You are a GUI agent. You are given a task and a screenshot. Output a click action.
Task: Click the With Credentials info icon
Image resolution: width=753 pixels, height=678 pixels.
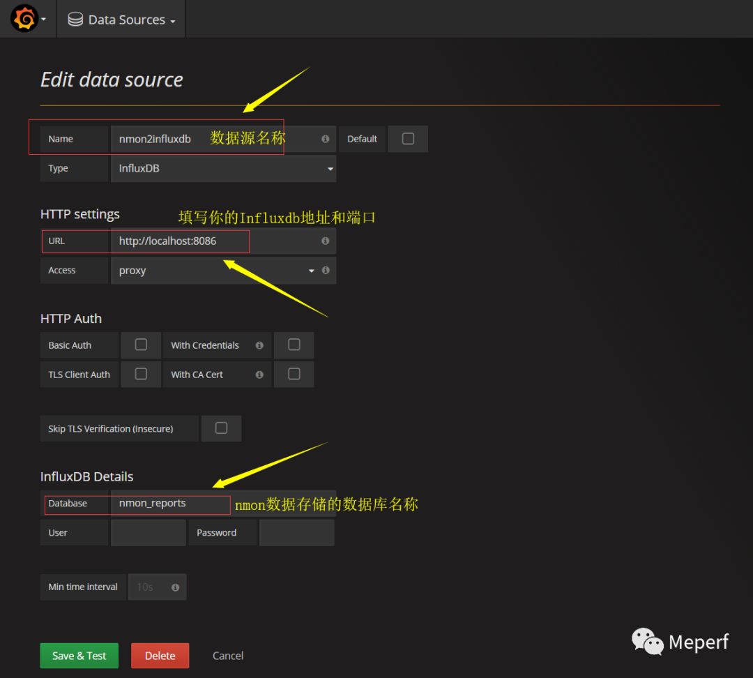[259, 345]
